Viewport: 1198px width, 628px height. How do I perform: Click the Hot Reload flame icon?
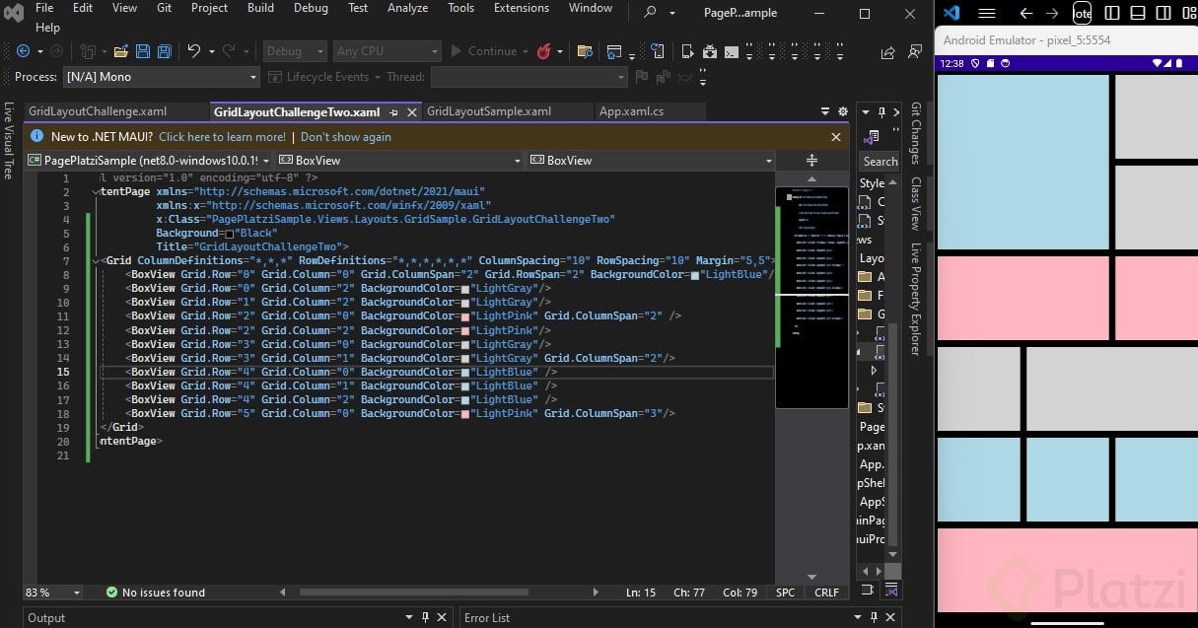click(x=543, y=51)
